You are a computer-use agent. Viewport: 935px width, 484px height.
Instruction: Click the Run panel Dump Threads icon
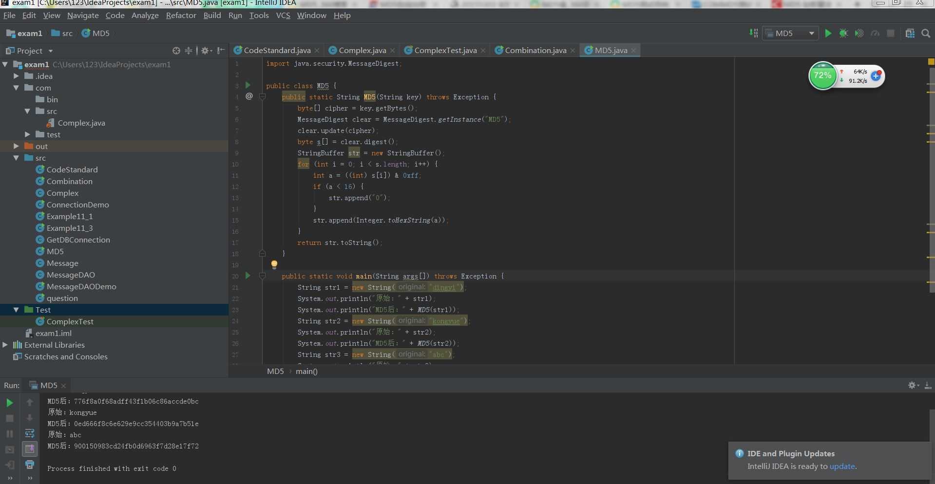9,449
